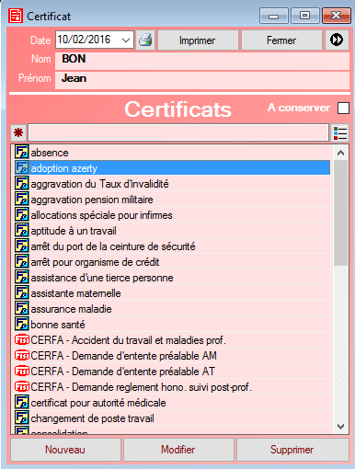The height and width of the screenshot is (469, 355).
Task: Click the red asterisk filter icon
Action: (x=18, y=132)
